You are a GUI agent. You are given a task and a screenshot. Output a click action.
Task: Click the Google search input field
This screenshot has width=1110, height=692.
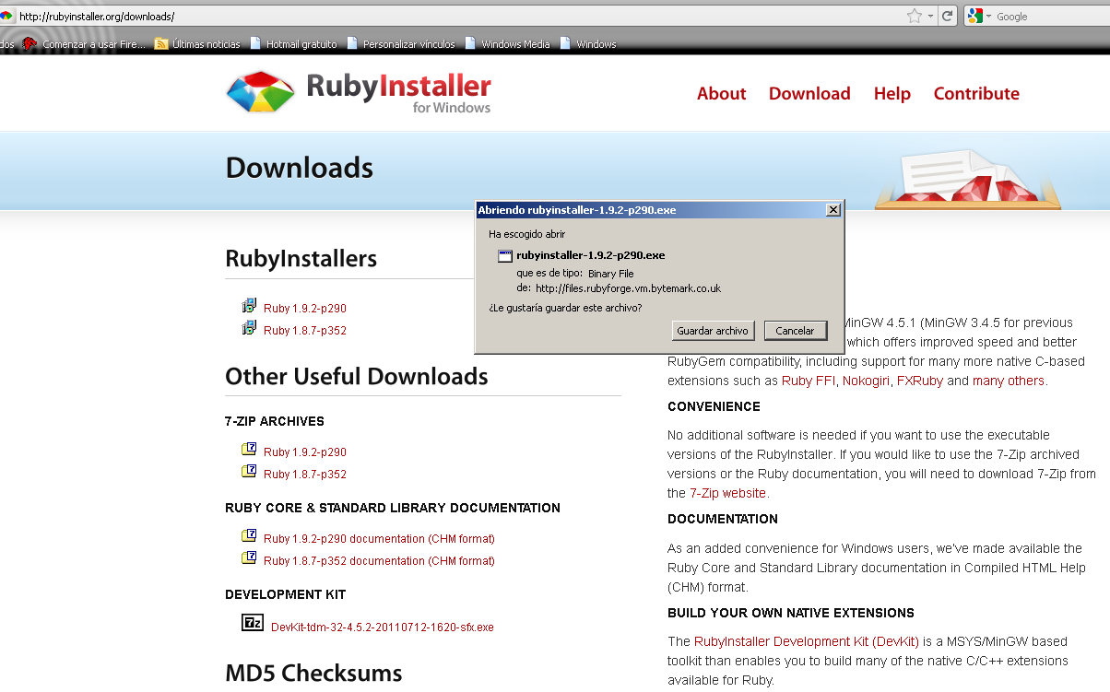[1051, 17]
